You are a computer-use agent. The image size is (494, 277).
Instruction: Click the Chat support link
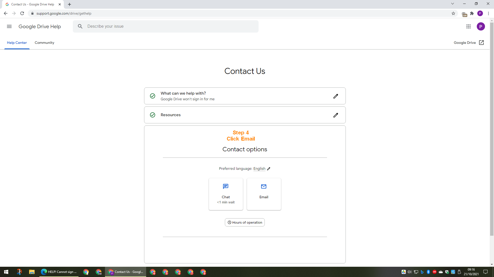[226, 194]
